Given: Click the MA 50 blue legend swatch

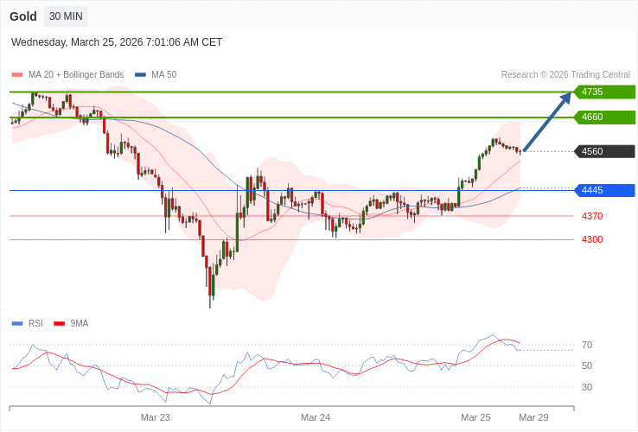Looking at the screenshot, I should 140,75.
